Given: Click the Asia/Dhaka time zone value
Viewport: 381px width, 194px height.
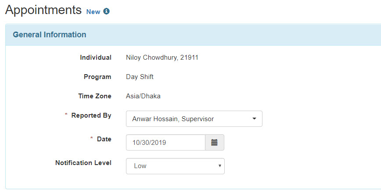Looking at the screenshot, I should tap(143, 96).
